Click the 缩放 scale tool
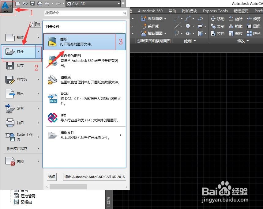 pyautogui.click(x=236, y=34)
